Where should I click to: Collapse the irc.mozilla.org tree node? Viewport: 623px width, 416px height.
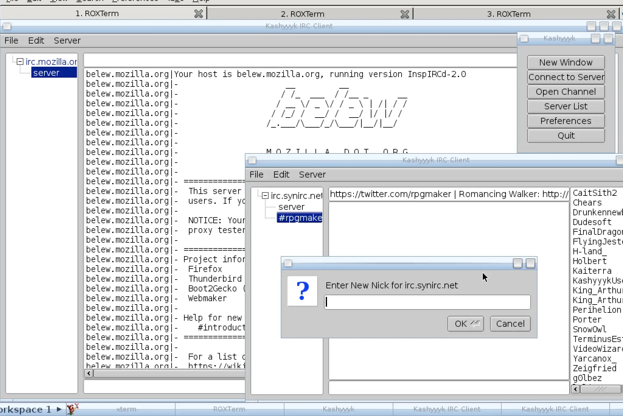click(x=20, y=62)
